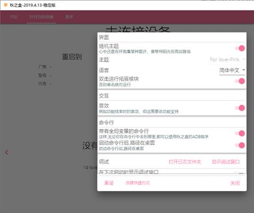Click the 显示调试窗口 button
The height and width of the screenshot is (213, 254).
tap(225, 162)
